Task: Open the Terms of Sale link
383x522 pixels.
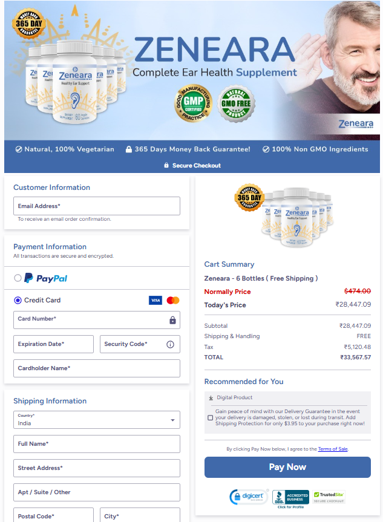Action: (x=333, y=449)
